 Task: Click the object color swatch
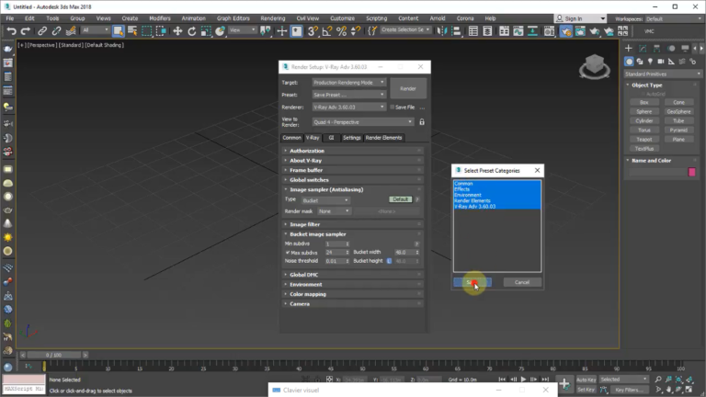691,172
